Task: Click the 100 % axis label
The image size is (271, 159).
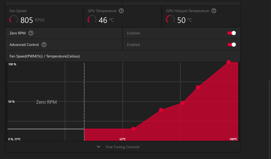Action: 12,64
